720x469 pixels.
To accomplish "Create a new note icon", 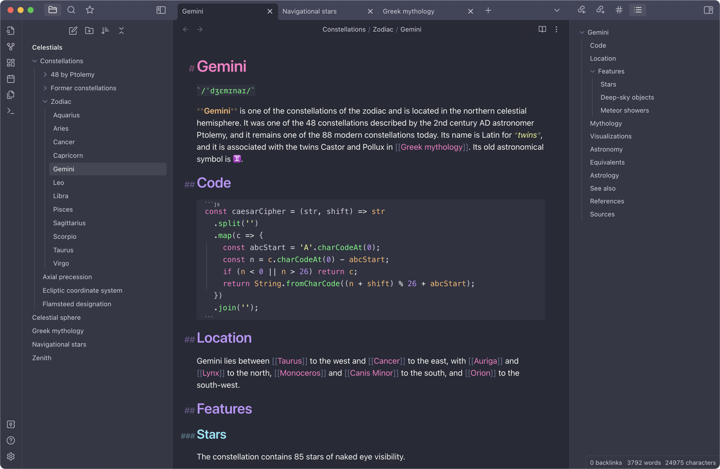I will 73,30.
